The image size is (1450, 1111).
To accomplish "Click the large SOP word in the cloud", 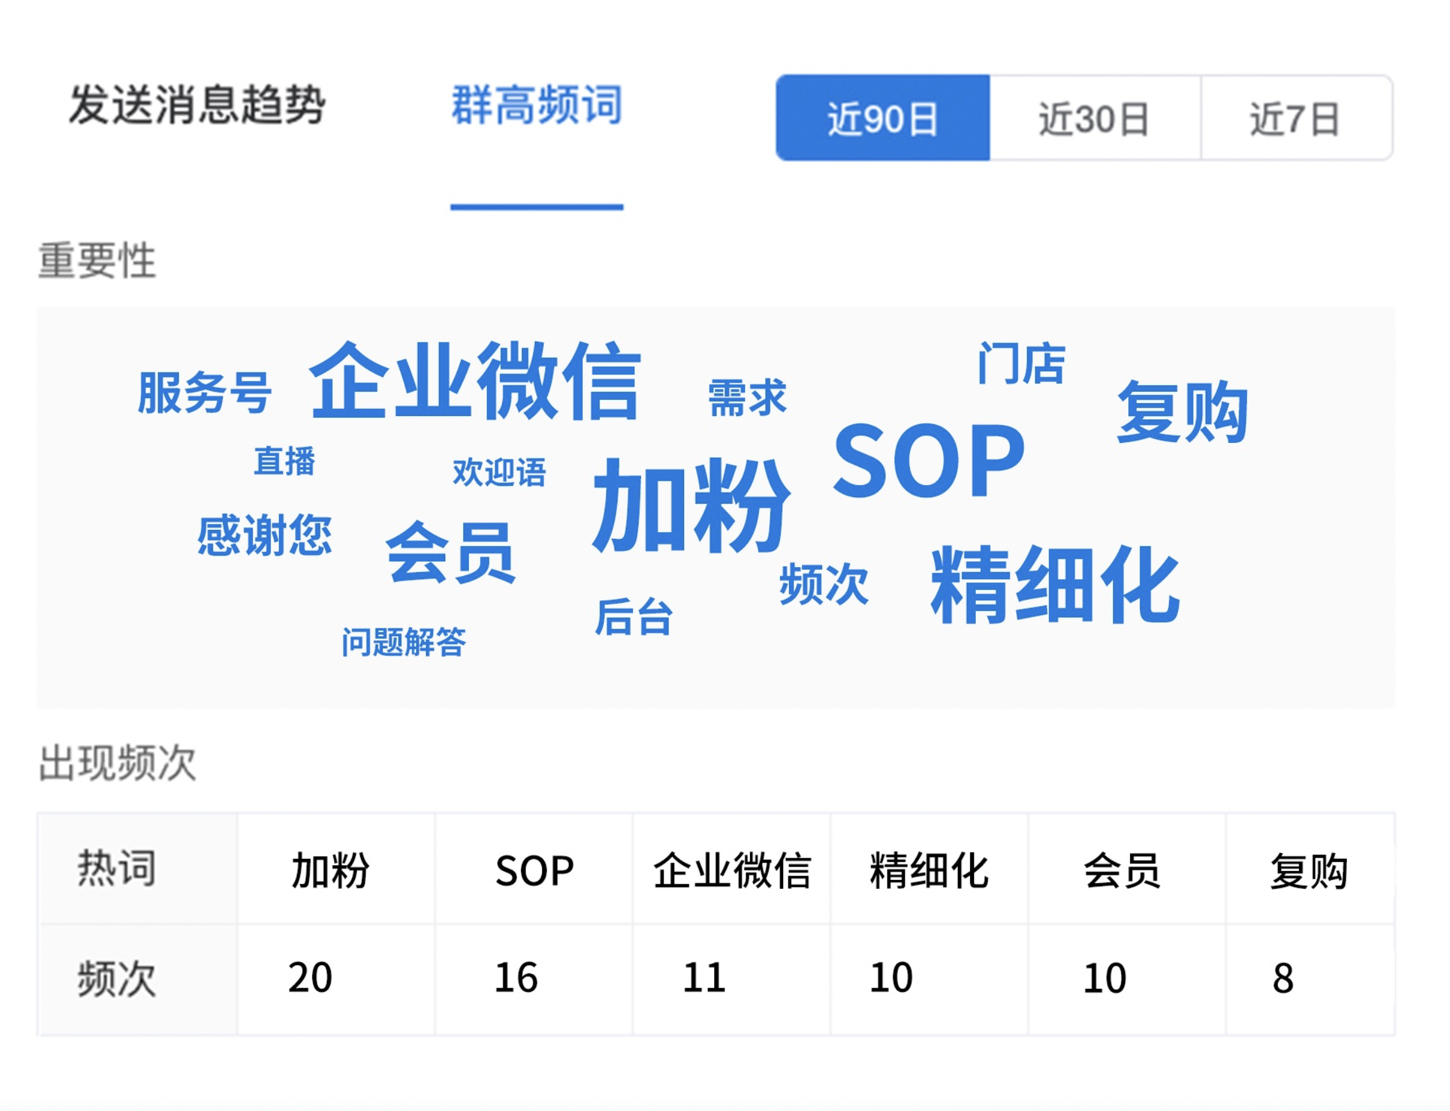I will pyautogui.click(x=929, y=460).
